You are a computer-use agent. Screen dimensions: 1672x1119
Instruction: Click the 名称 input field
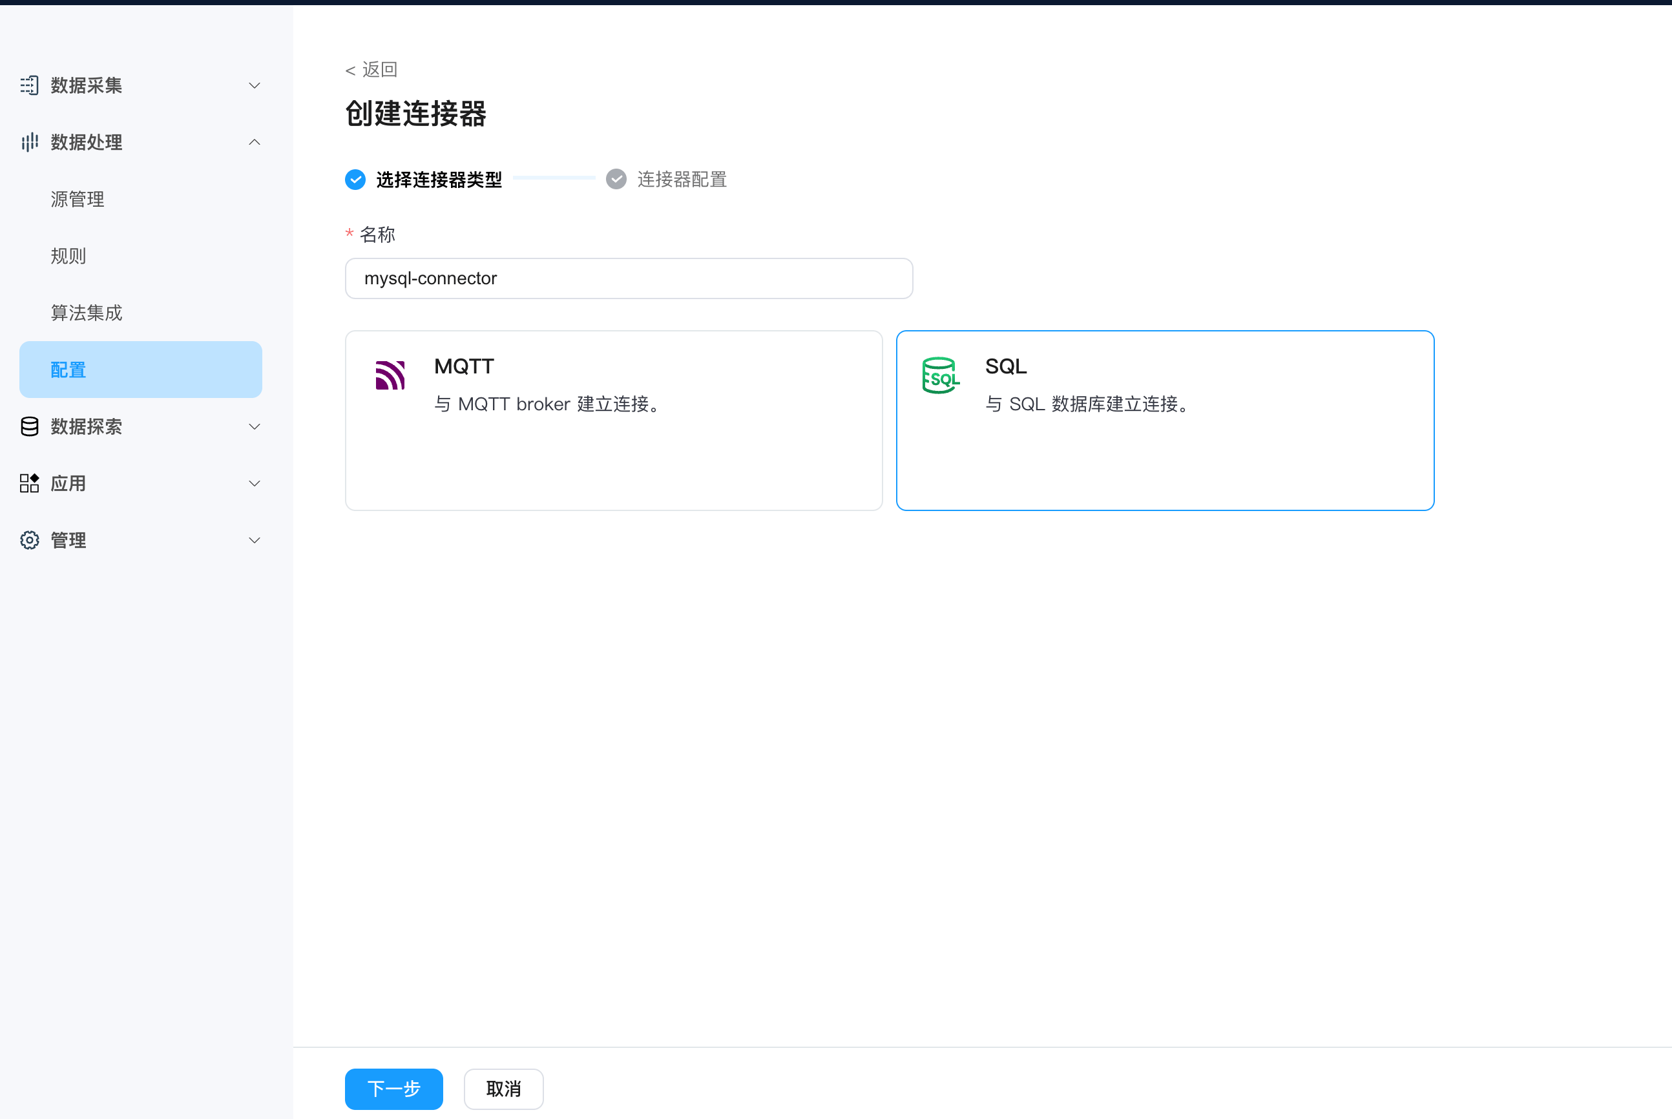[629, 278]
